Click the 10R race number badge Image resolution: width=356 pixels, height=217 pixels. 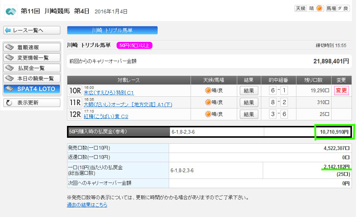75,90
